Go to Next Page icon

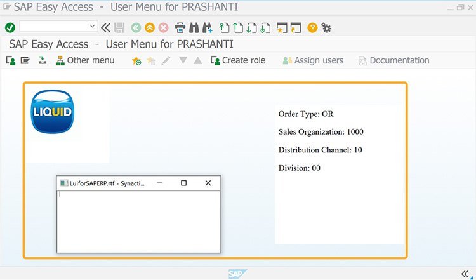coord(251,28)
